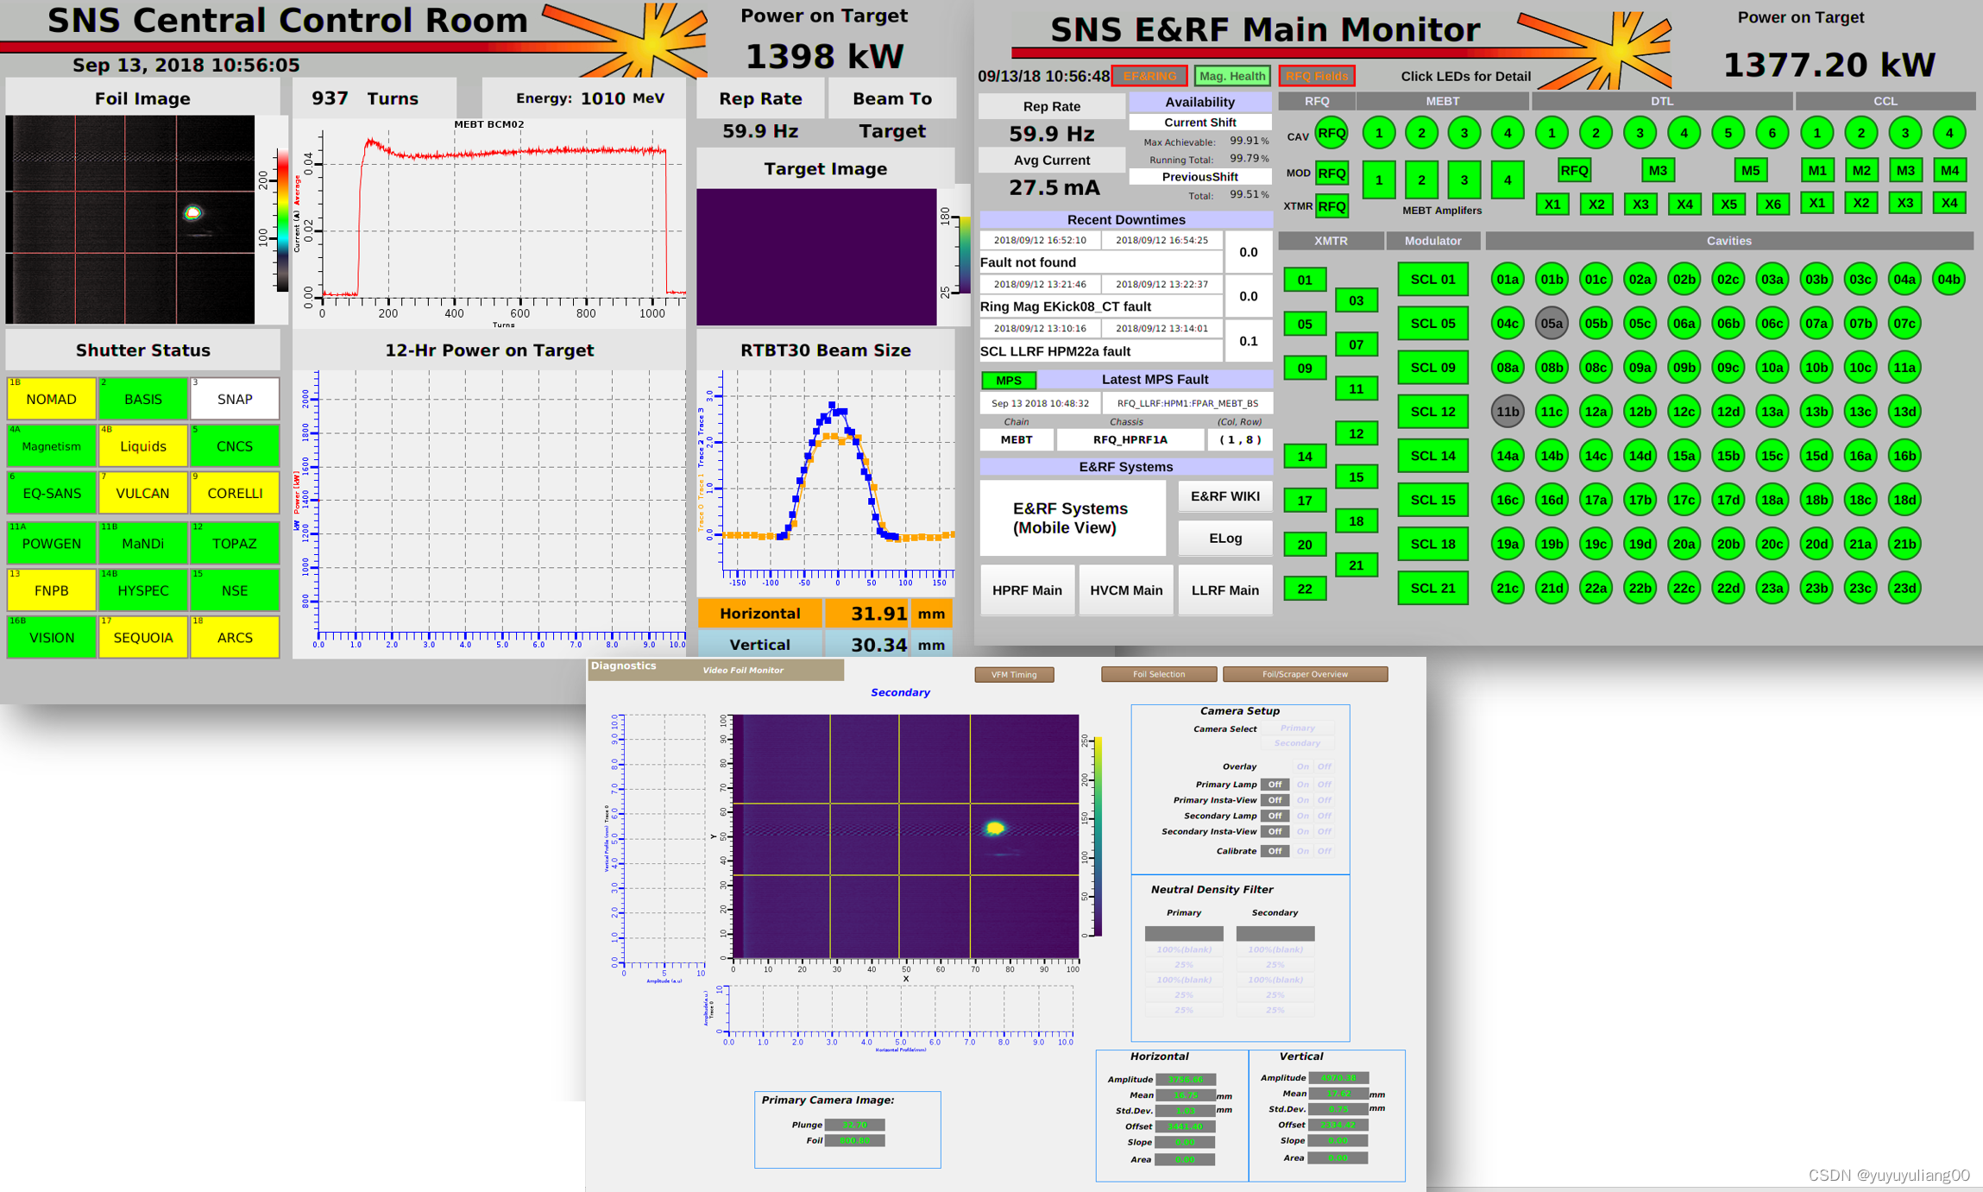Click the VULCAN beamline shutter indicator
The image size is (1983, 1192).
(143, 493)
